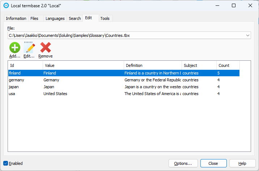Image resolution: width=259 pixels, height=171 pixels.
Task: Open Help using the Help button
Action: click(242, 163)
